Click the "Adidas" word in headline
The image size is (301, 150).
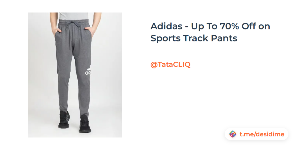coord(167,26)
